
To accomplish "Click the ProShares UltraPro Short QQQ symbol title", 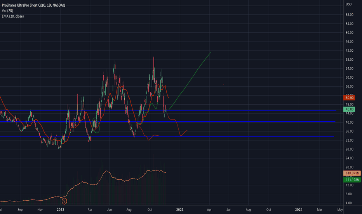I will 33,5.
